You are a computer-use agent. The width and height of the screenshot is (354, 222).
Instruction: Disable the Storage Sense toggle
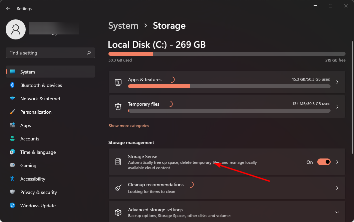(x=323, y=161)
